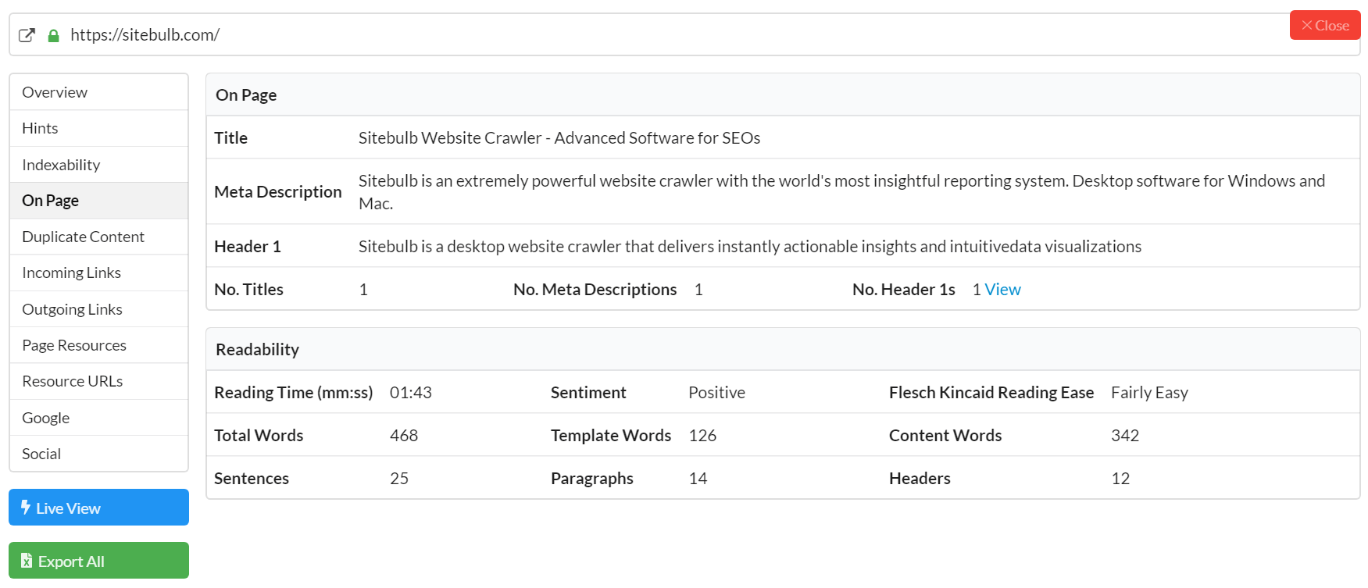1368x588 pixels.
Task: Click the Content Words label
Action: click(945, 436)
